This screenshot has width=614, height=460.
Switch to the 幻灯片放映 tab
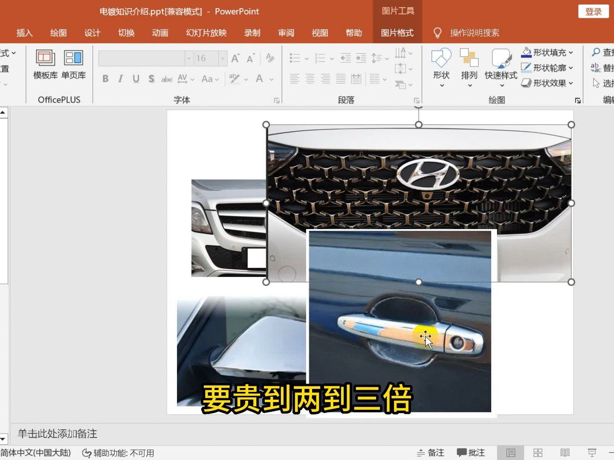coord(206,33)
